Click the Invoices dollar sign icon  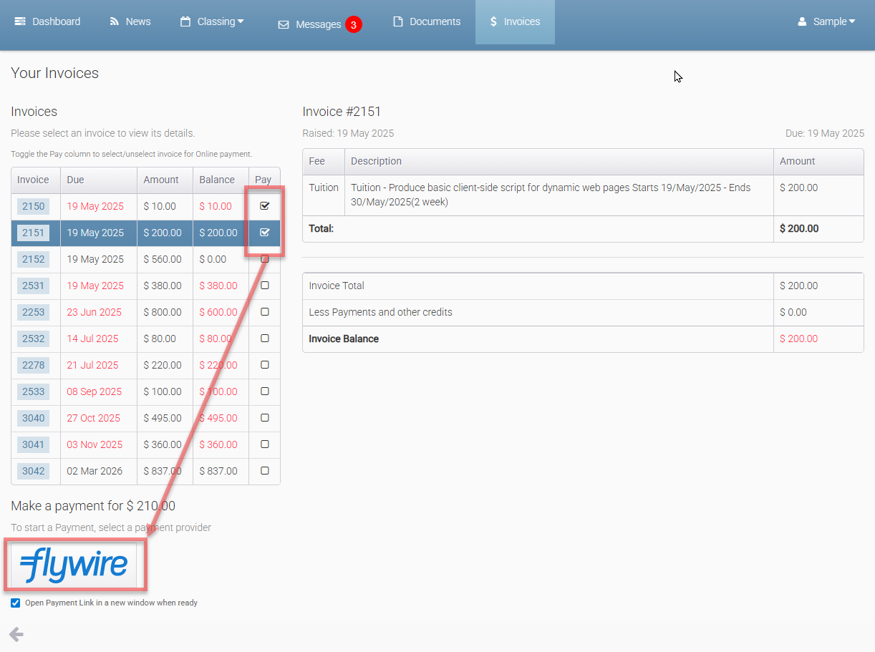click(x=493, y=21)
